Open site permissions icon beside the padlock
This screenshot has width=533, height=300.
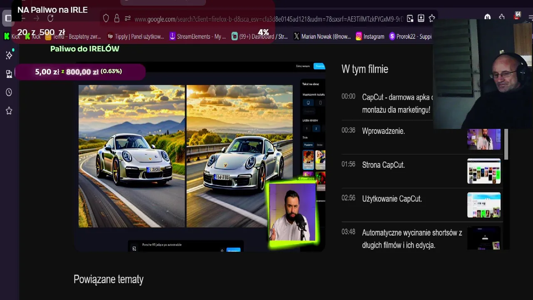pyautogui.click(x=127, y=18)
